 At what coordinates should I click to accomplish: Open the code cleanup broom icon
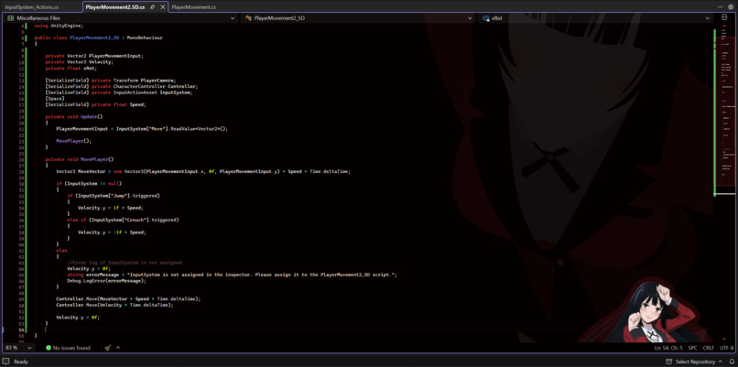pos(108,348)
